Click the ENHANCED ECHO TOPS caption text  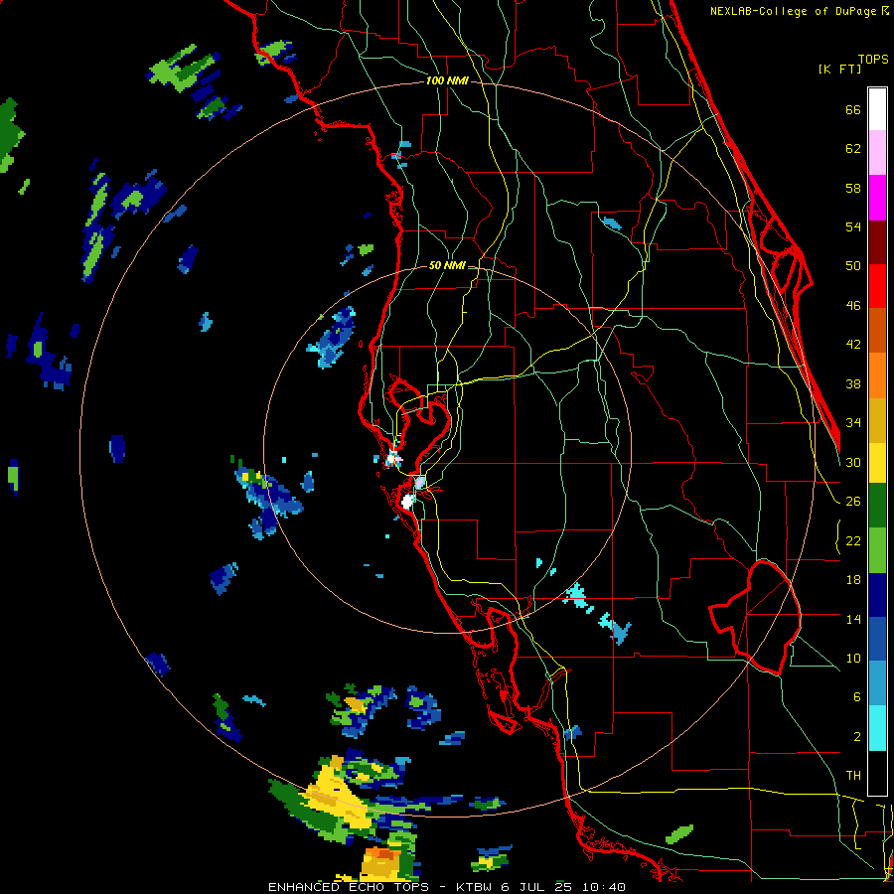(351, 887)
